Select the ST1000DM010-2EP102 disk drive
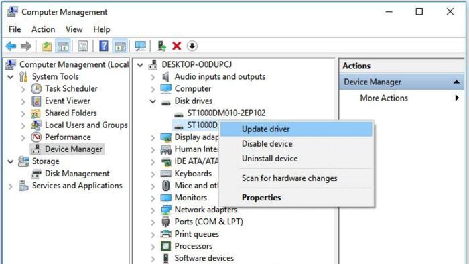 pyautogui.click(x=226, y=113)
